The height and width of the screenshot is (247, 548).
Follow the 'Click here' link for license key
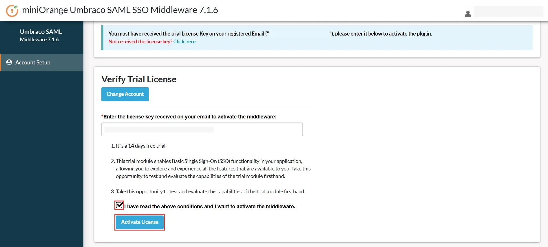click(185, 42)
